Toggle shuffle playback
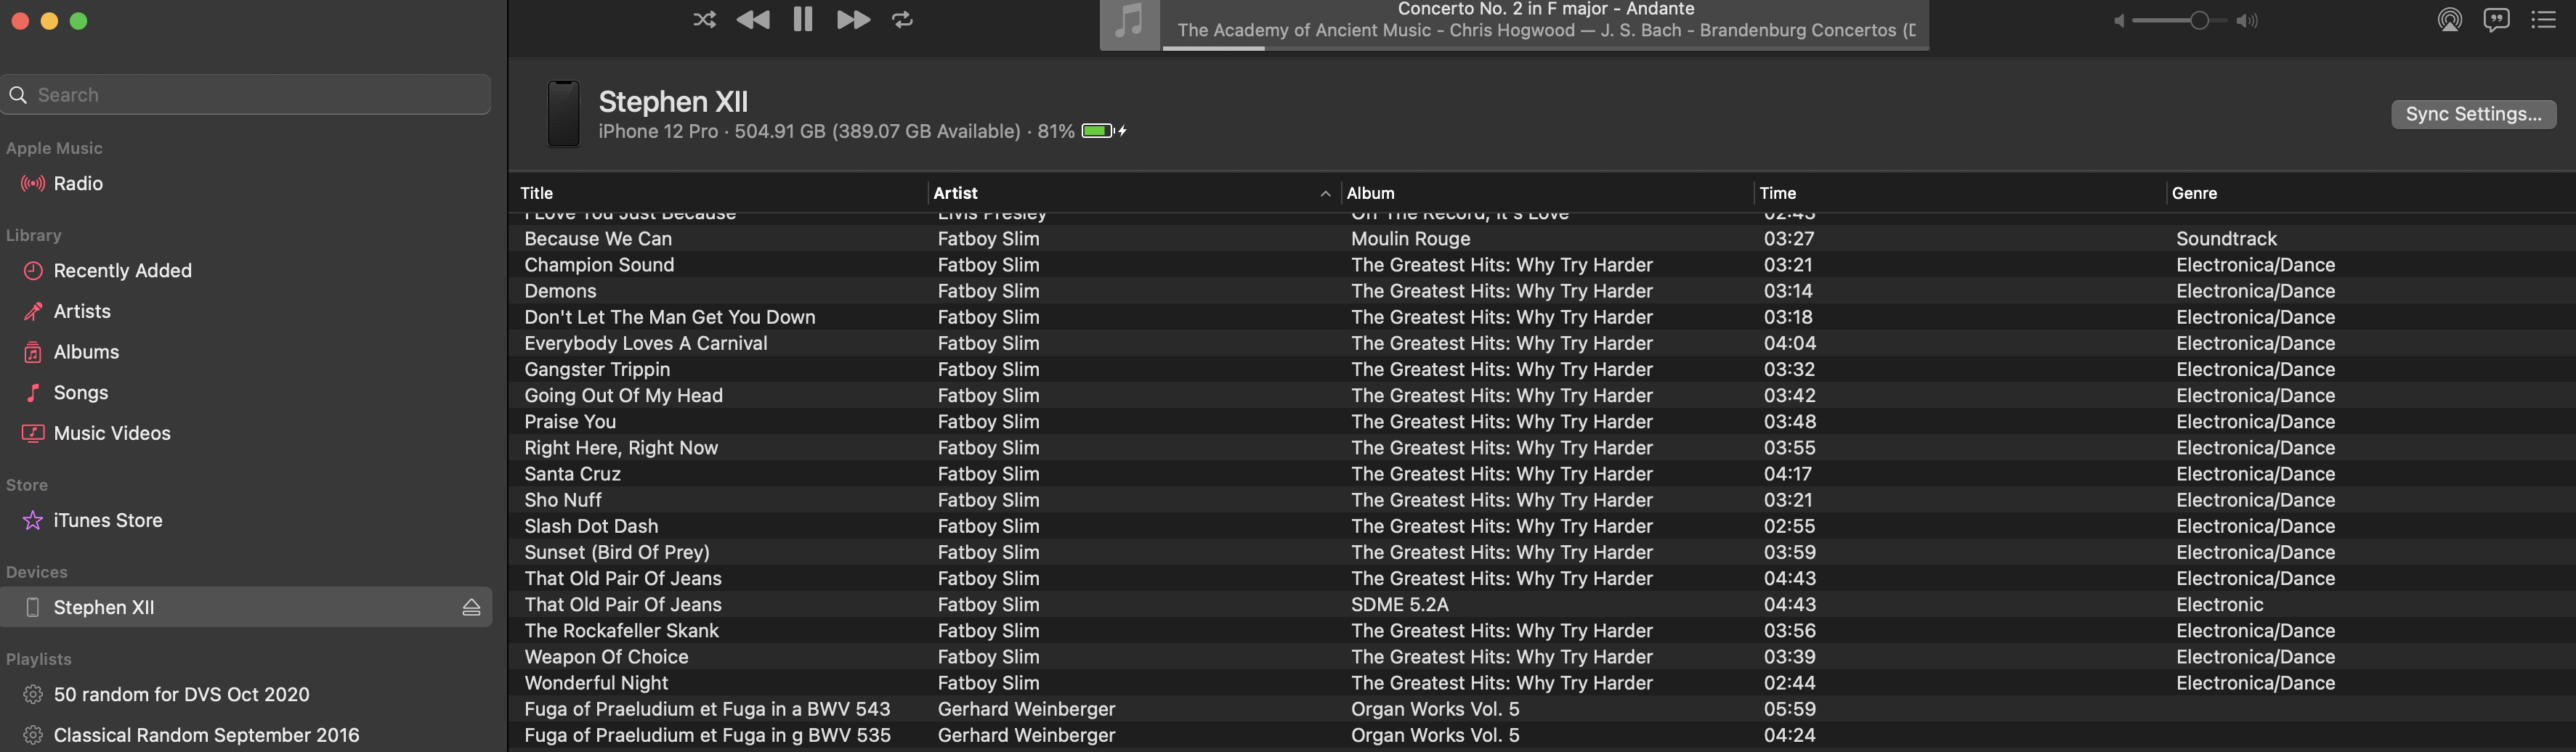 coord(704,20)
